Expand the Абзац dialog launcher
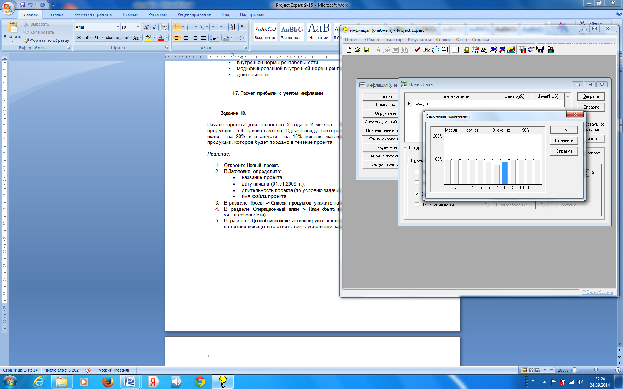This screenshot has height=389, width=623. coord(245,48)
